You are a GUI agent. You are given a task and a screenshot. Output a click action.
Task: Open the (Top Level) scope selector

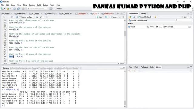14,63
